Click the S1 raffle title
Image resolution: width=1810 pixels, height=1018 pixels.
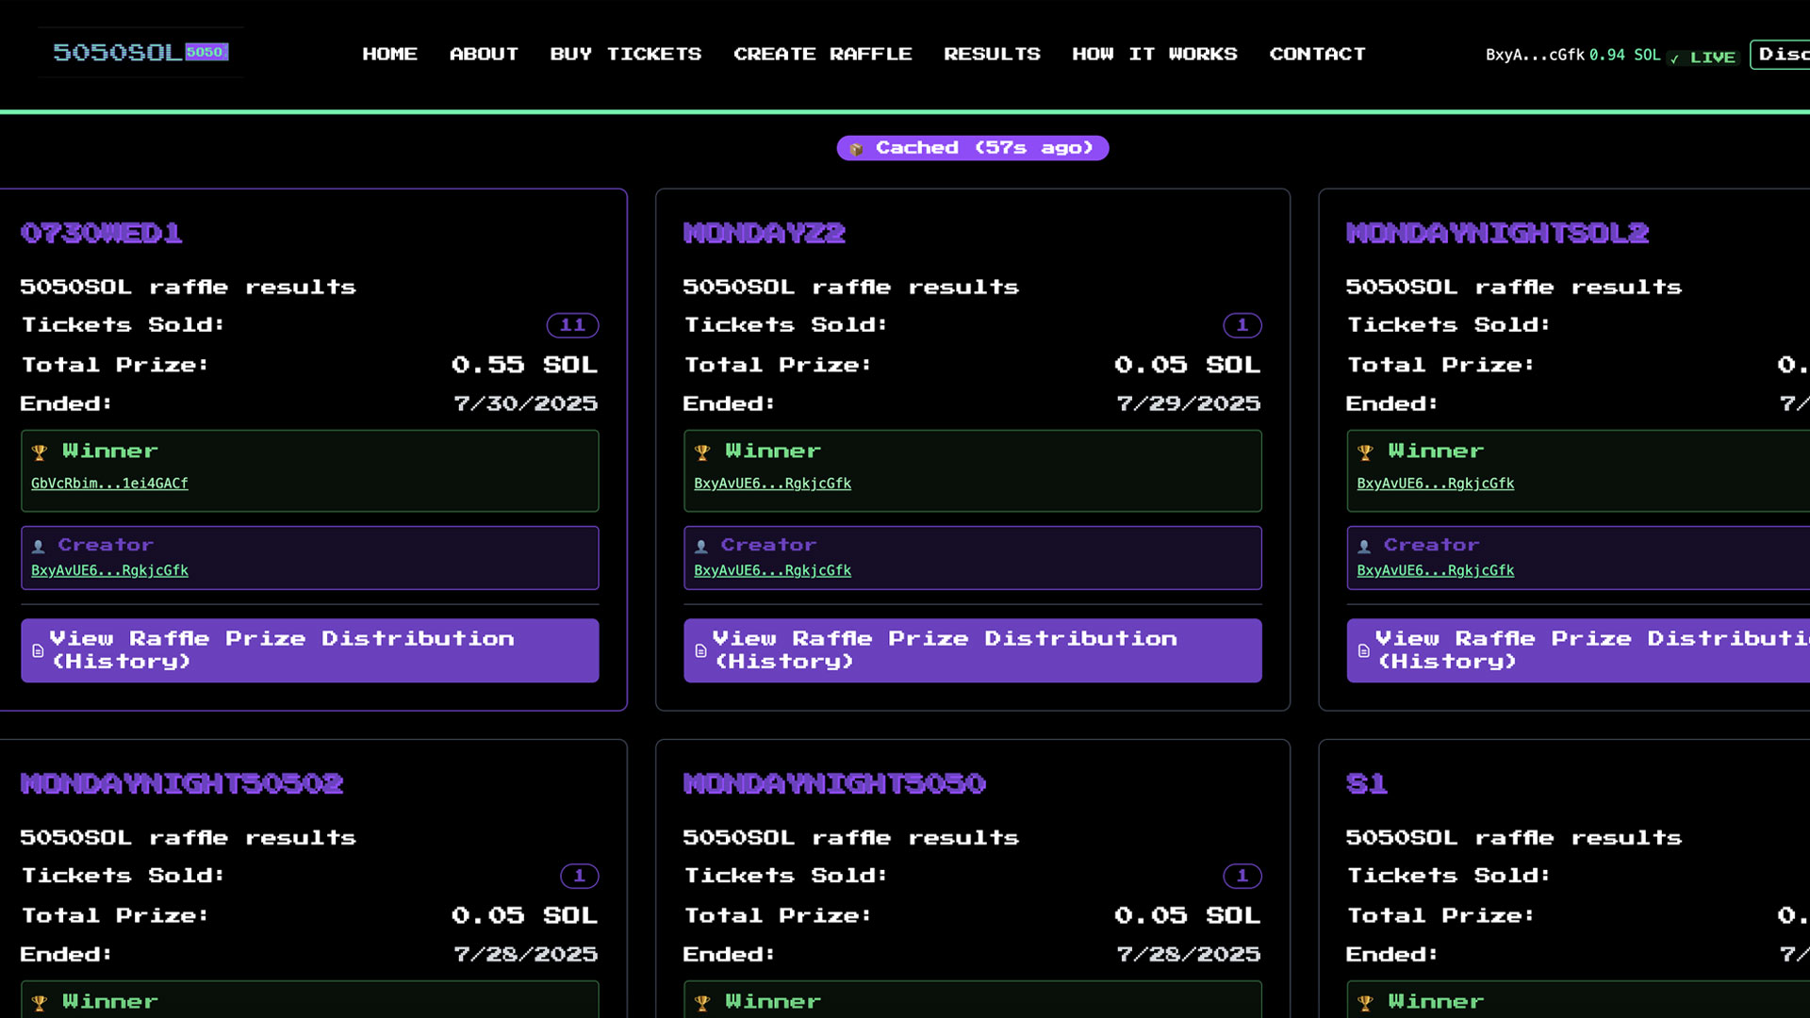(1366, 783)
